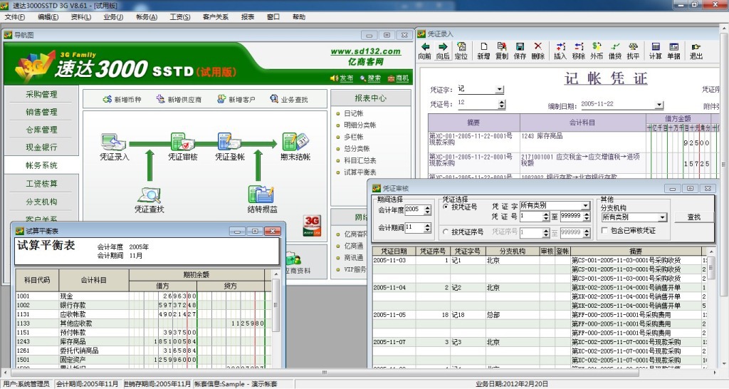
Task: Select 工资核算 in navigation sidebar
Action: 41,184
